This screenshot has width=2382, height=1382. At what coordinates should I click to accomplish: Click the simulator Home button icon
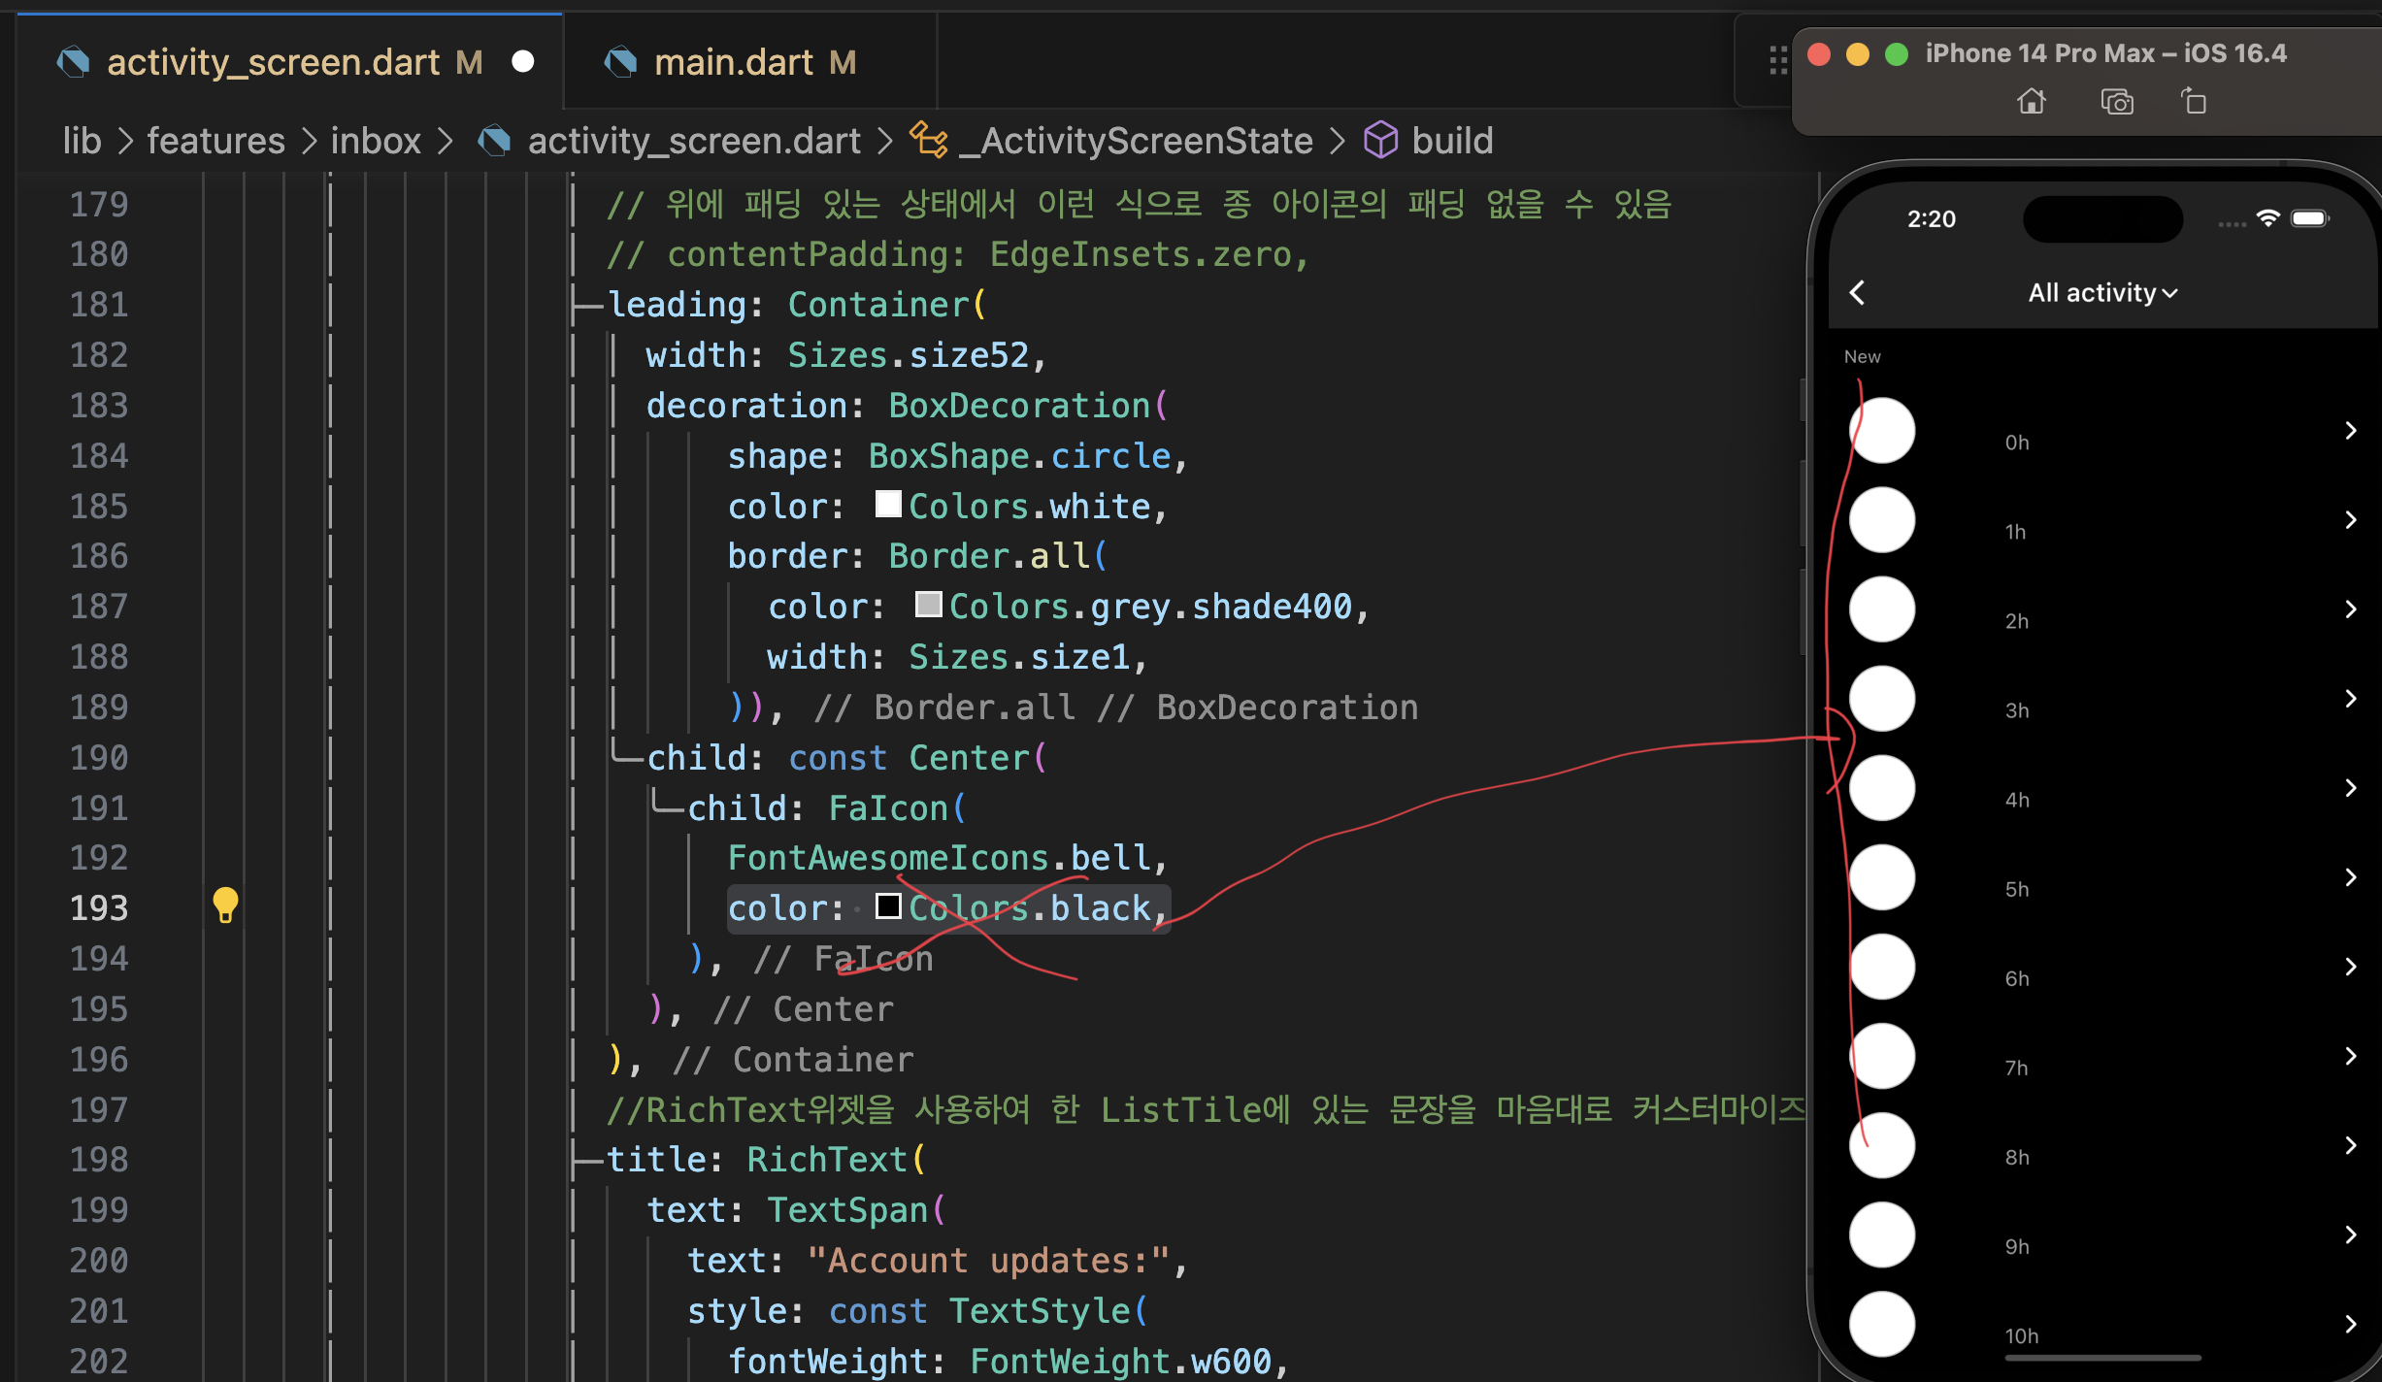[2032, 101]
